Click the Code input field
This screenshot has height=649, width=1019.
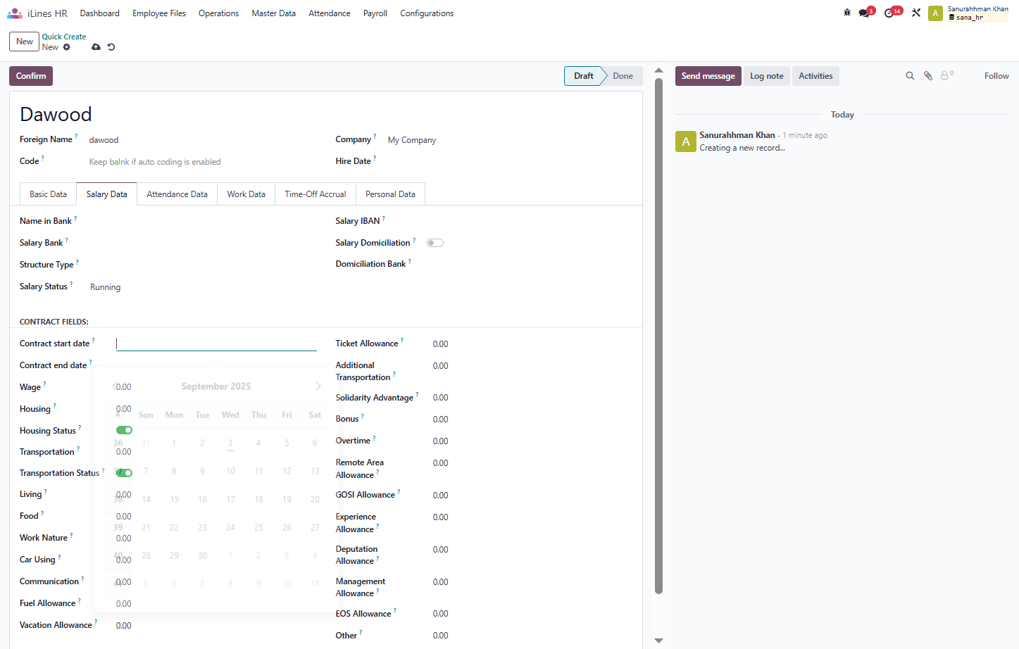203,162
